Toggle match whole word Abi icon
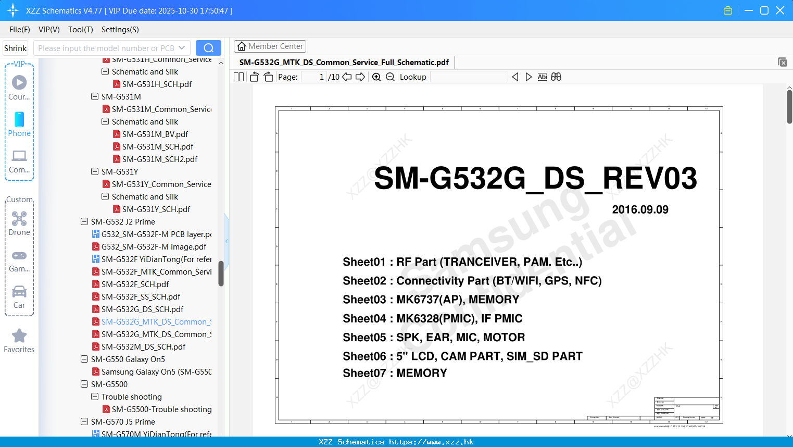793x447 pixels. 543,77
